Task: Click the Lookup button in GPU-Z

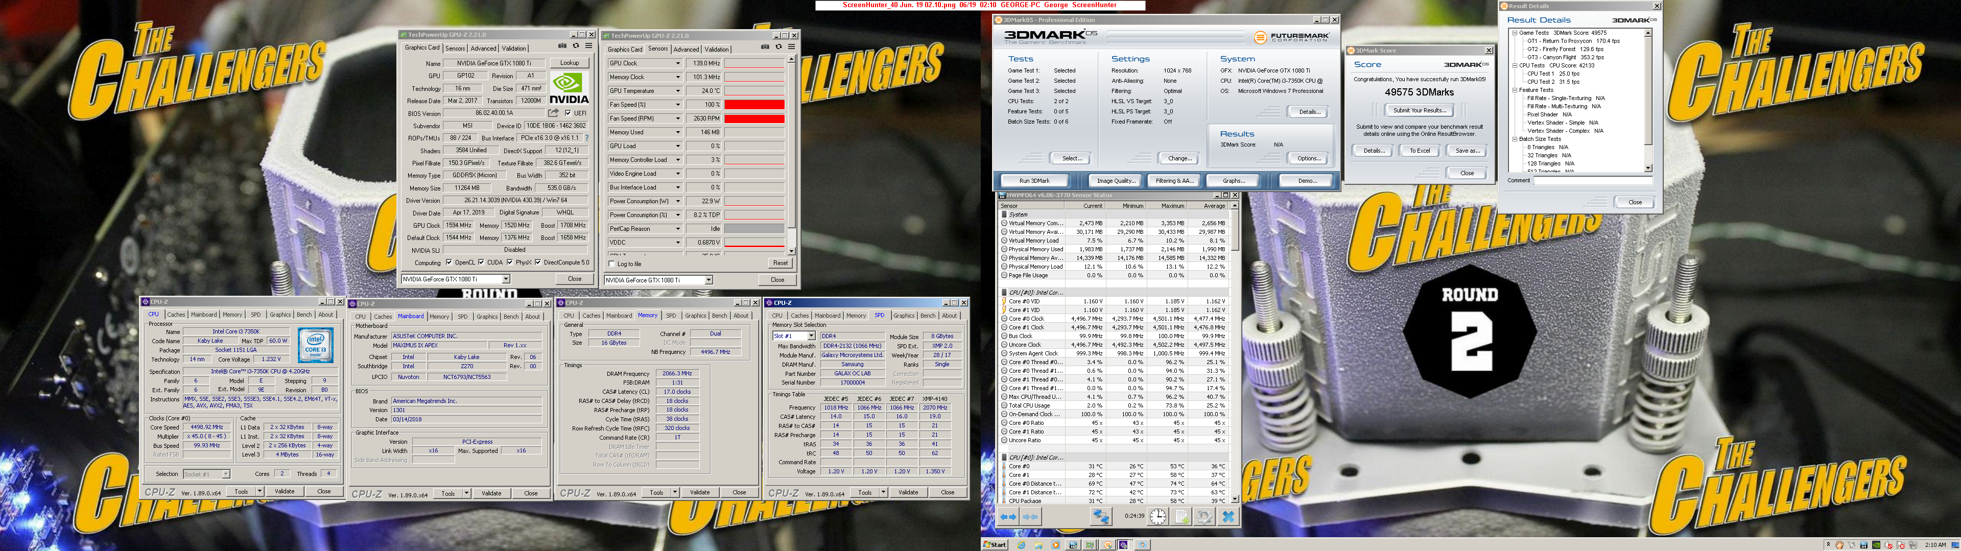Action: 570,63
